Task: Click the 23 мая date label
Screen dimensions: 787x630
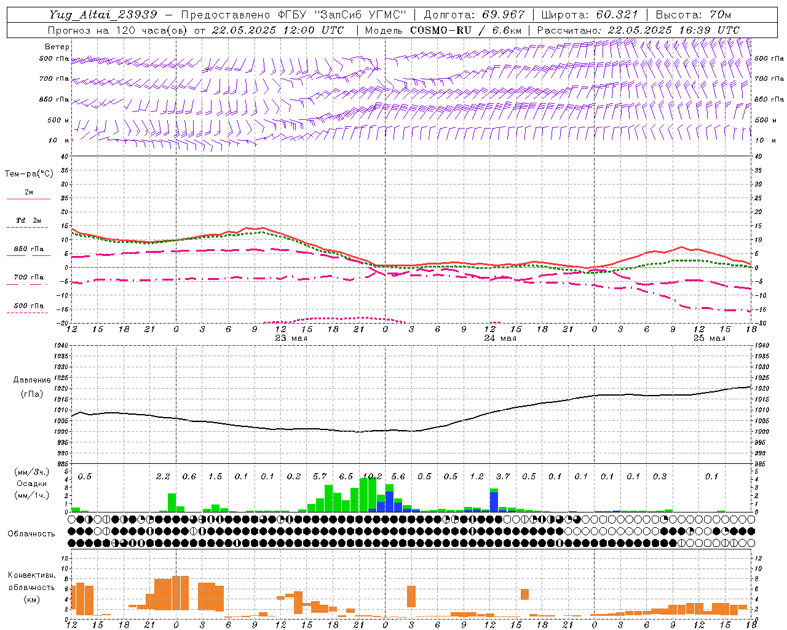Action: pos(291,338)
